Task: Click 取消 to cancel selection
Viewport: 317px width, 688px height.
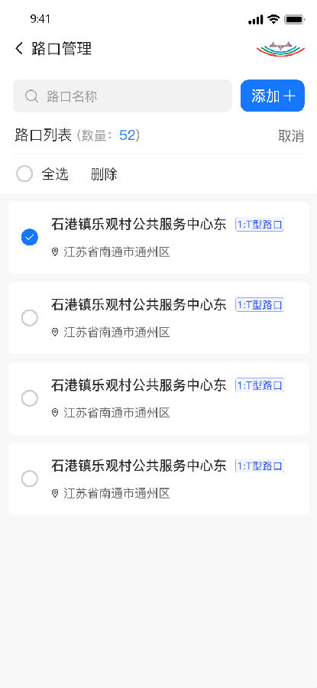Action: pos(291,136)
